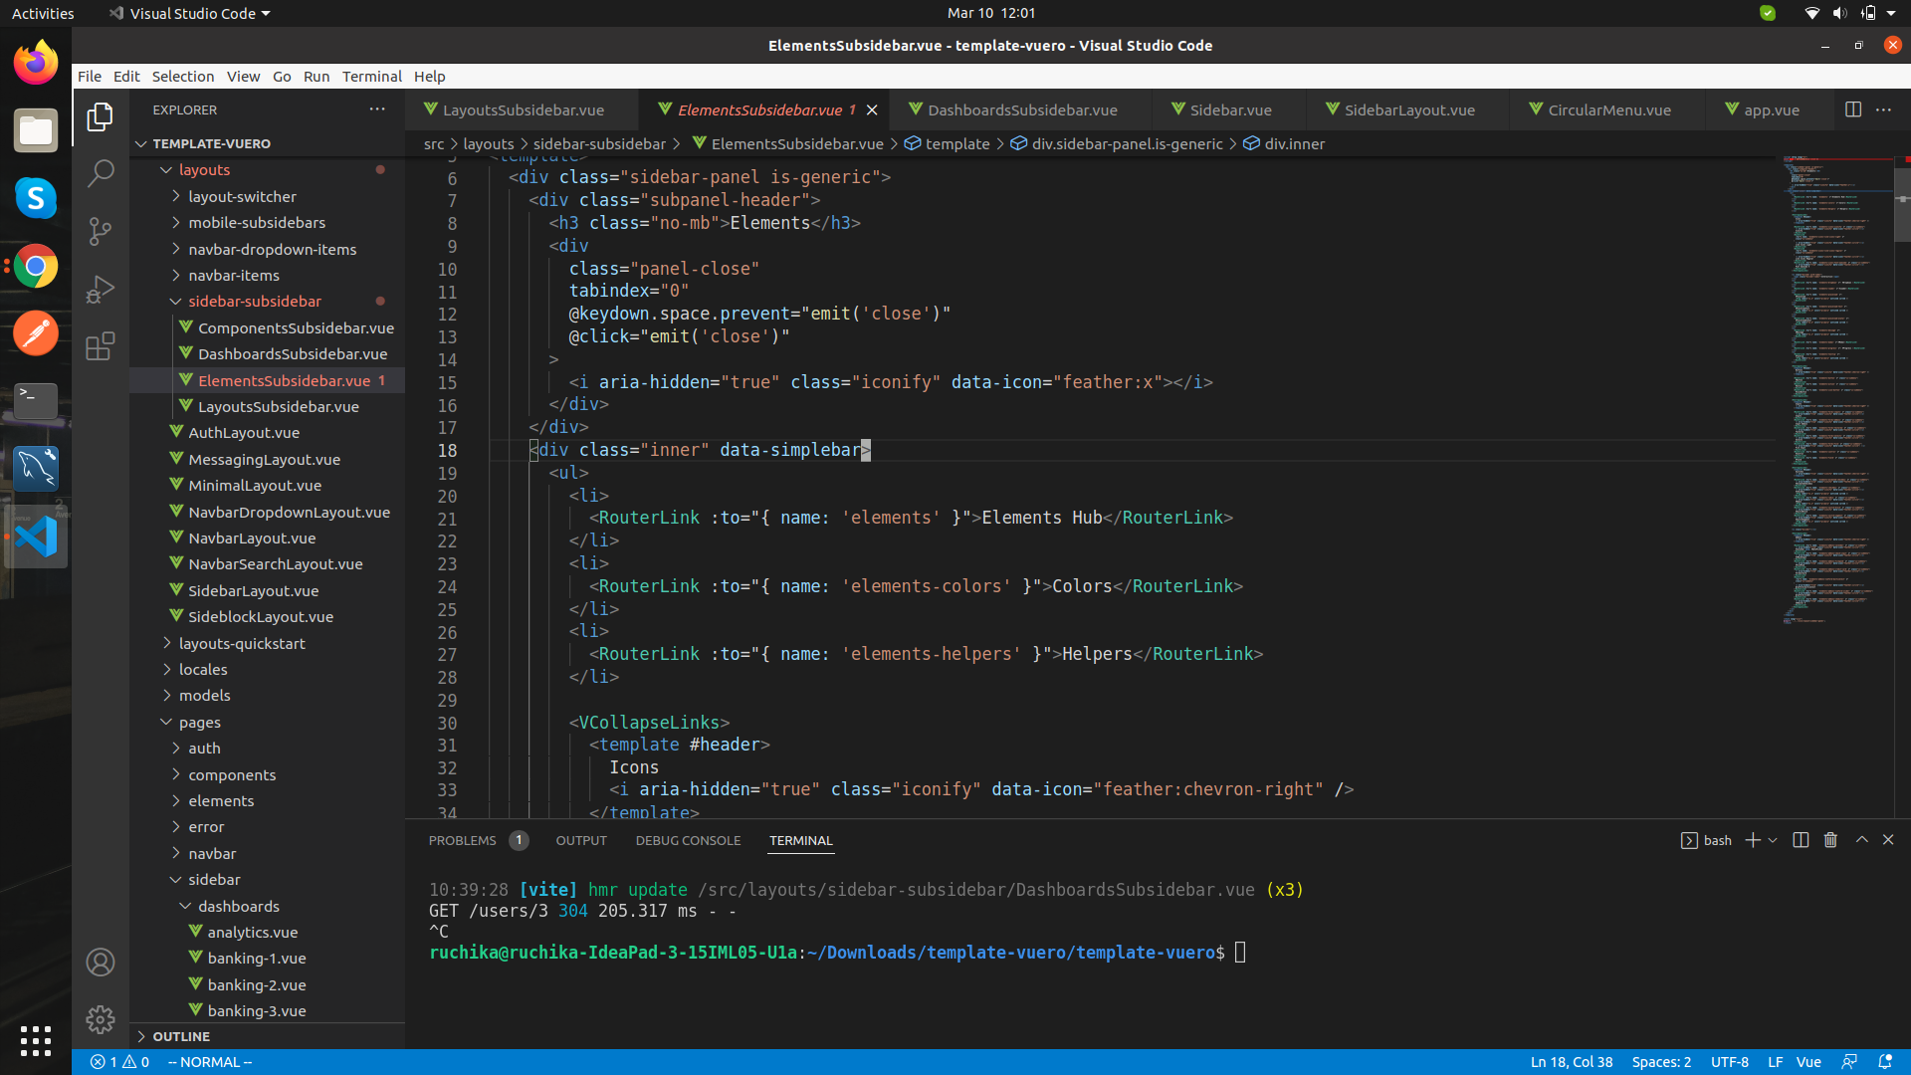
Task: Open the Extensions view
Action: point(101,346)
